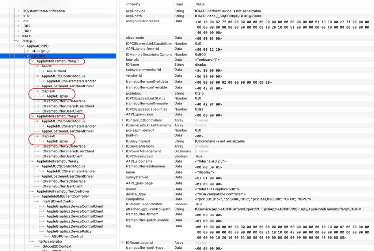The width and height of the screenshot is (374, 251).
Task: Click the "onboard-1" value
Action: pos(207,60)
